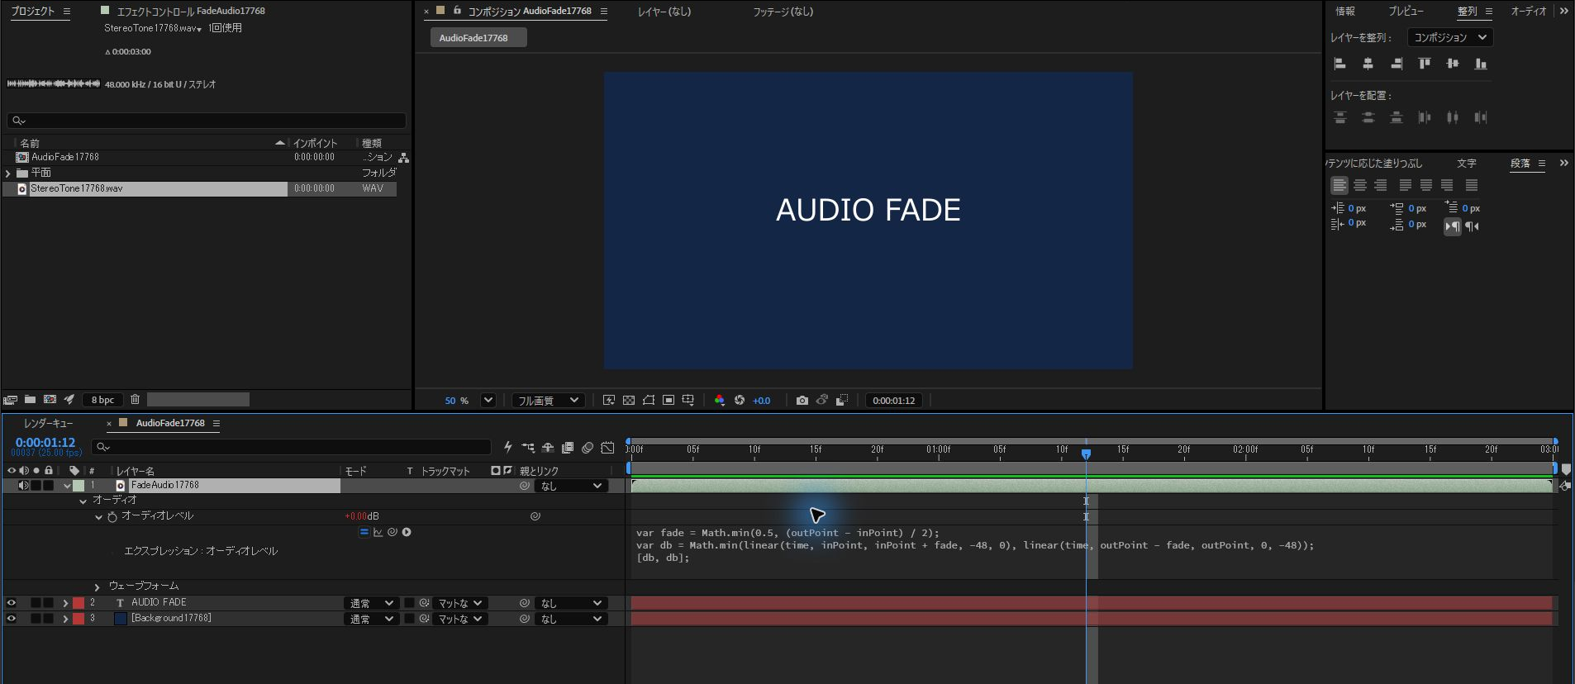Click the snapshot camera icon in viewer

coord(802,401)
